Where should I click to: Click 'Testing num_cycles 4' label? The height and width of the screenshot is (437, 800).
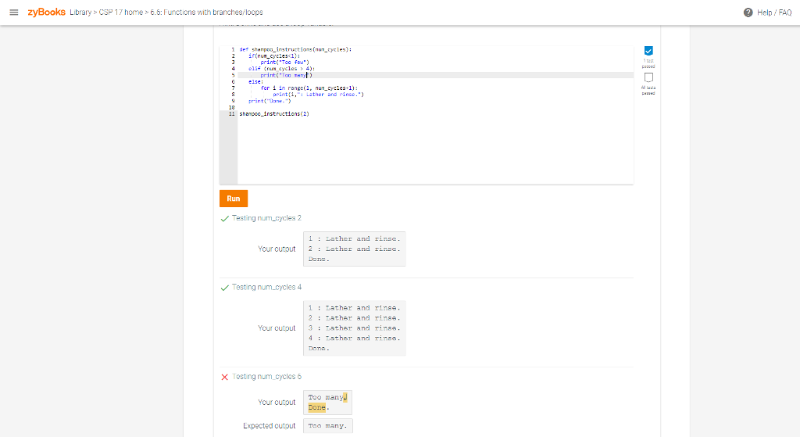tap(266, 287)
